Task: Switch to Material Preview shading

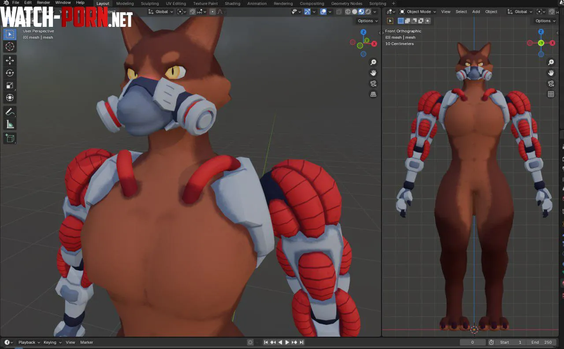Action: [361, 12]
